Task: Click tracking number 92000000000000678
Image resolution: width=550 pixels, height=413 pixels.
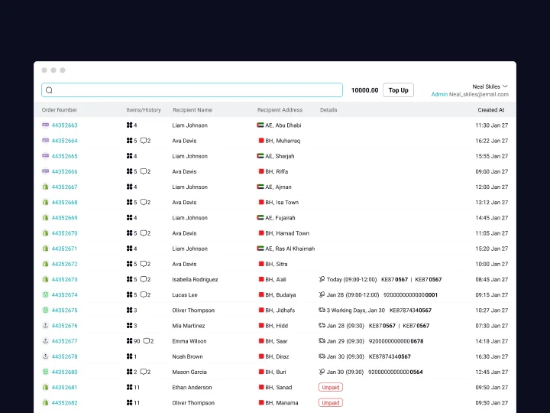Action: click(396, 341)
